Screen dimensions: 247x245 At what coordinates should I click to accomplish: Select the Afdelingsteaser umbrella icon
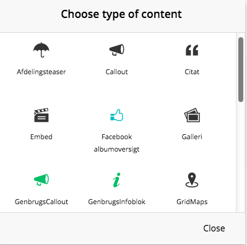point(41,50)
